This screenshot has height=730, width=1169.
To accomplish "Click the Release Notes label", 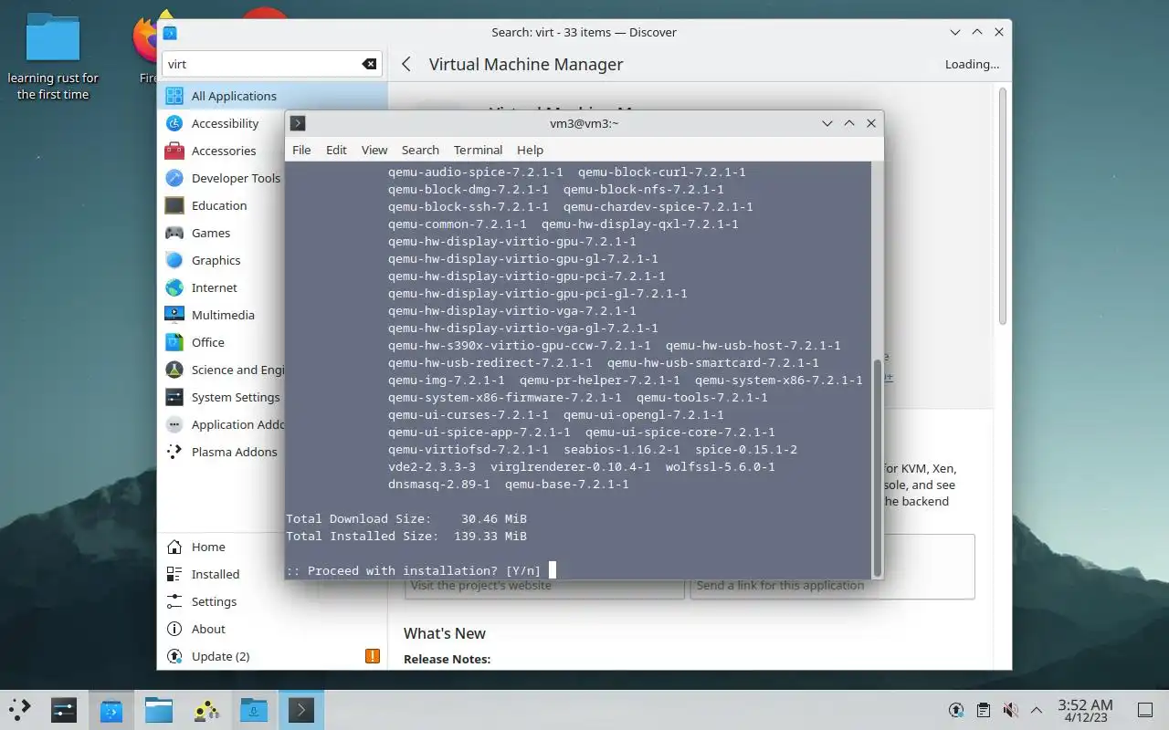I will [448, 659].
